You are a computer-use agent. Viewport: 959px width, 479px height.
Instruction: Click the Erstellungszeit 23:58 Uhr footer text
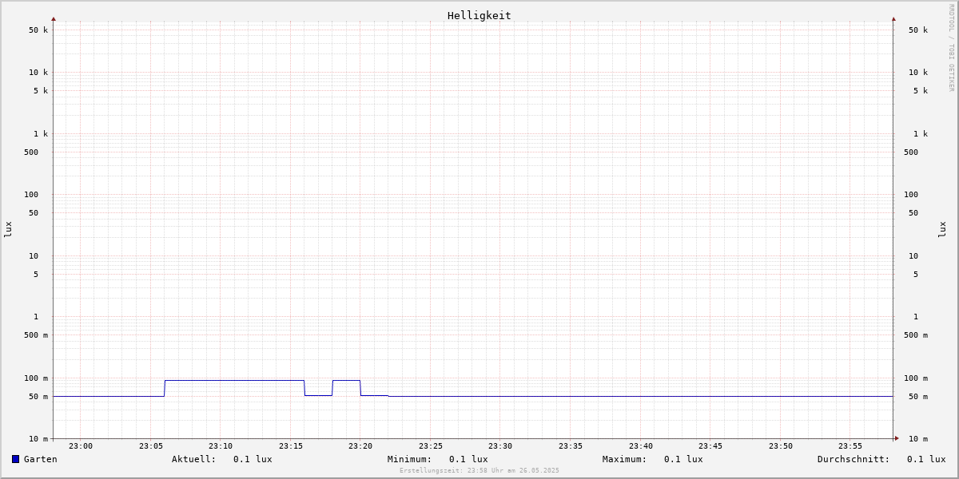click(x=479, y=470)
